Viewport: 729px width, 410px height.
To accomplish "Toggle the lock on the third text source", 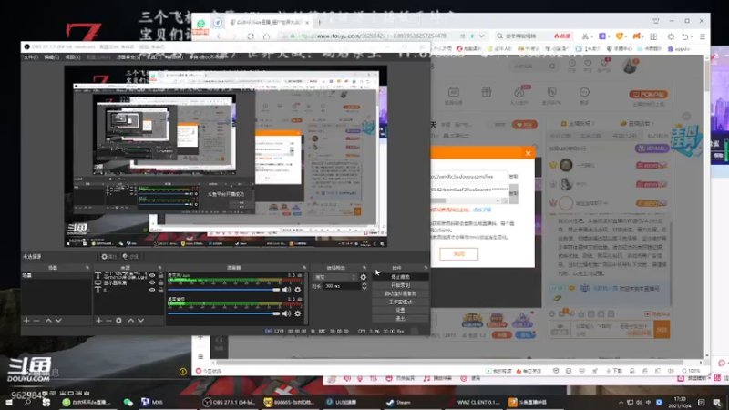I will click(161, 290).
